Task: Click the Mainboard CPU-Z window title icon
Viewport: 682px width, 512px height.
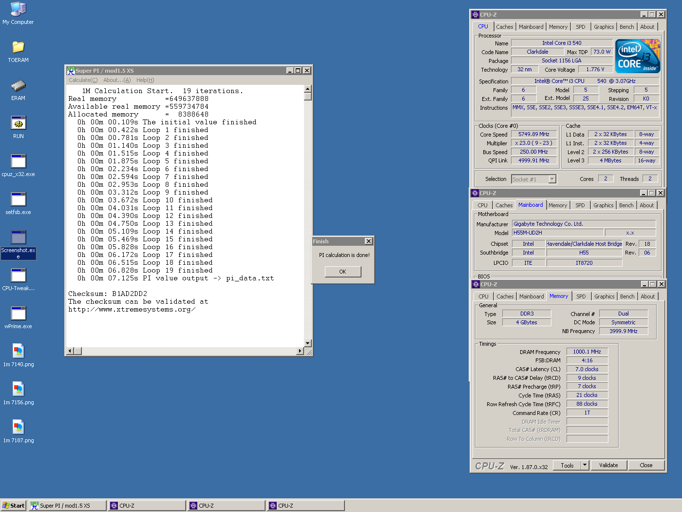Action: [475, 193]
